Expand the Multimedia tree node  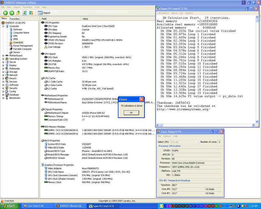click(x=3, y=69)
